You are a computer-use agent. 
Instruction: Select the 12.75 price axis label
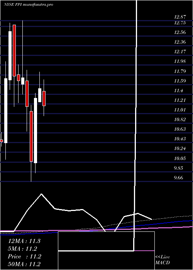pos(180,23)
